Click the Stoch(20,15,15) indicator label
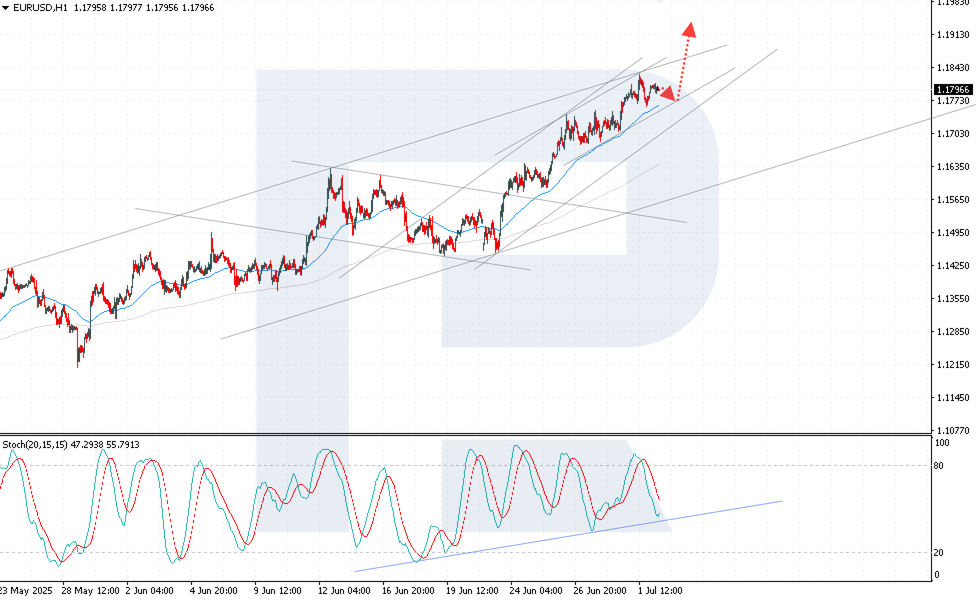This screenshot has width=976, height=602. click(x=35, y=444)
